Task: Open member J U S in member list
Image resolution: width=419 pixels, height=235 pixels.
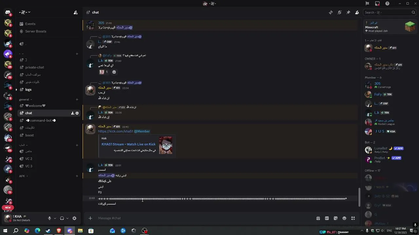Action: click(x=390, y=131)
